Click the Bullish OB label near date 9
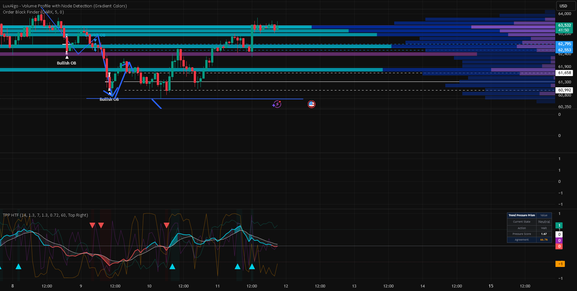This screenshot has height=291, width=577. (67, 63)
